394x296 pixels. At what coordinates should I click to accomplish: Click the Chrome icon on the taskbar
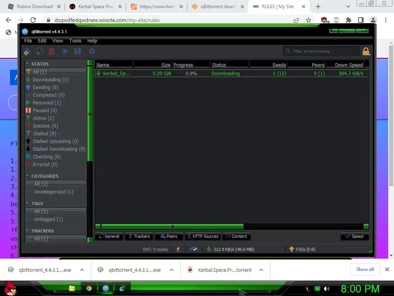tap(89, 288)
